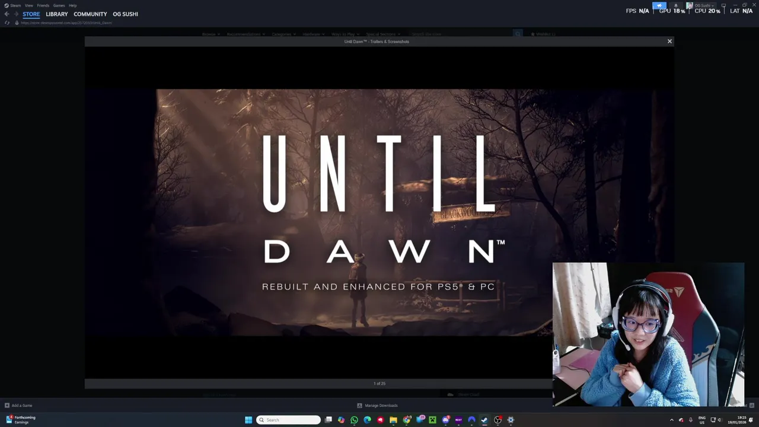
Task: Open File Explorer from the taskbar
Action: (393, 420)
